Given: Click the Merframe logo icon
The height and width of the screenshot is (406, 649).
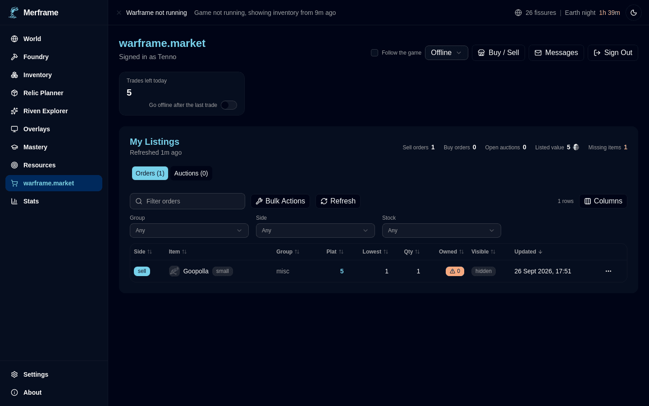Looking at the screenshot, I should tap(14, 13).
